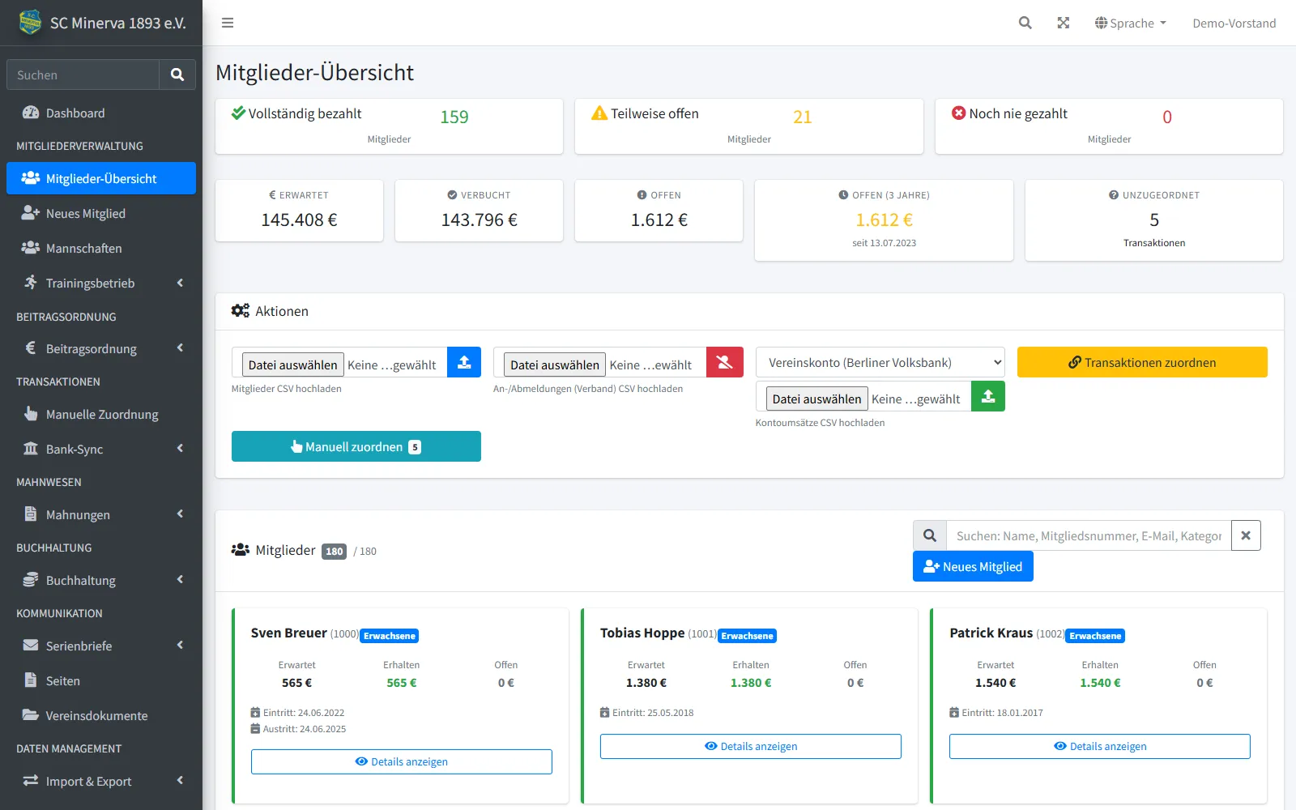Open Neues Mitglied in sidebar
Screen dimensions: 1296x810
(x=101, y=213)
